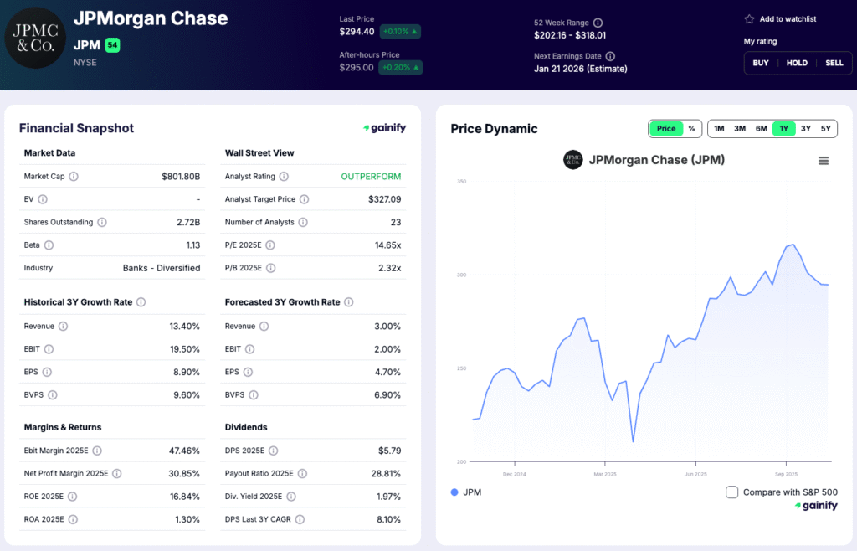
Task: Select the Price display toggle
Action: [665, 129]
